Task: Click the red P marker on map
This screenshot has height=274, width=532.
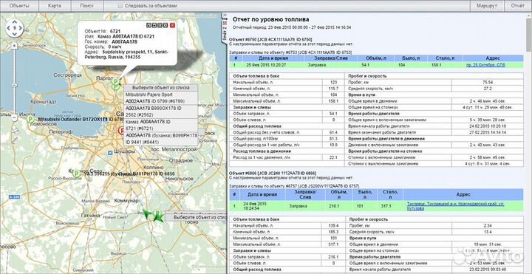Action: (121, 131)
